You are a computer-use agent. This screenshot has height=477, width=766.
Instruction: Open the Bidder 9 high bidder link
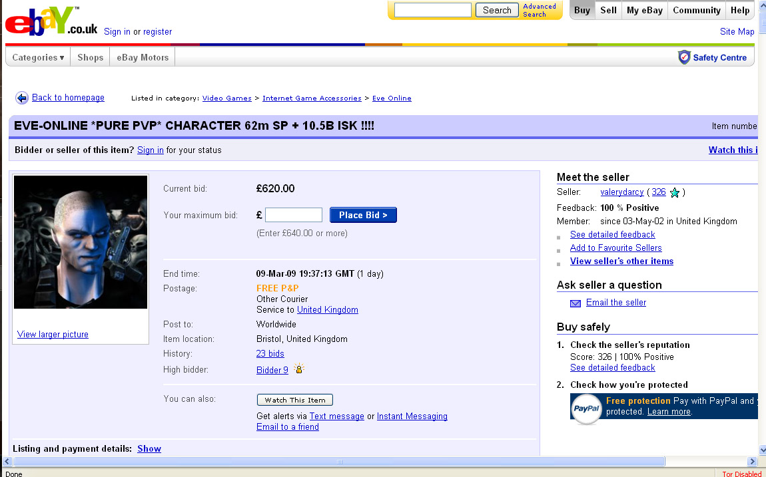pyautogui.click(x=272, y=370)
